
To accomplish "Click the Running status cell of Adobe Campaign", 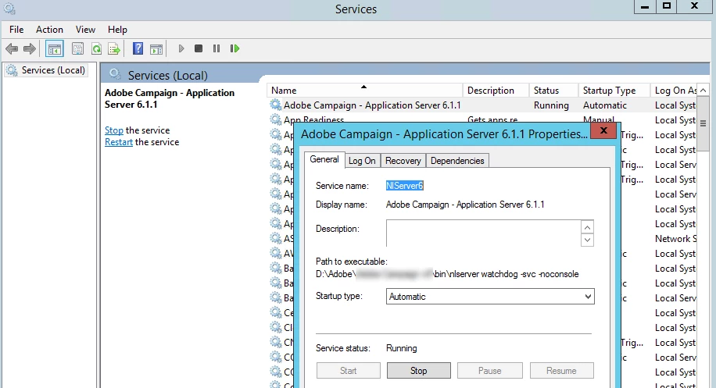I will click(x=551, y=105).
